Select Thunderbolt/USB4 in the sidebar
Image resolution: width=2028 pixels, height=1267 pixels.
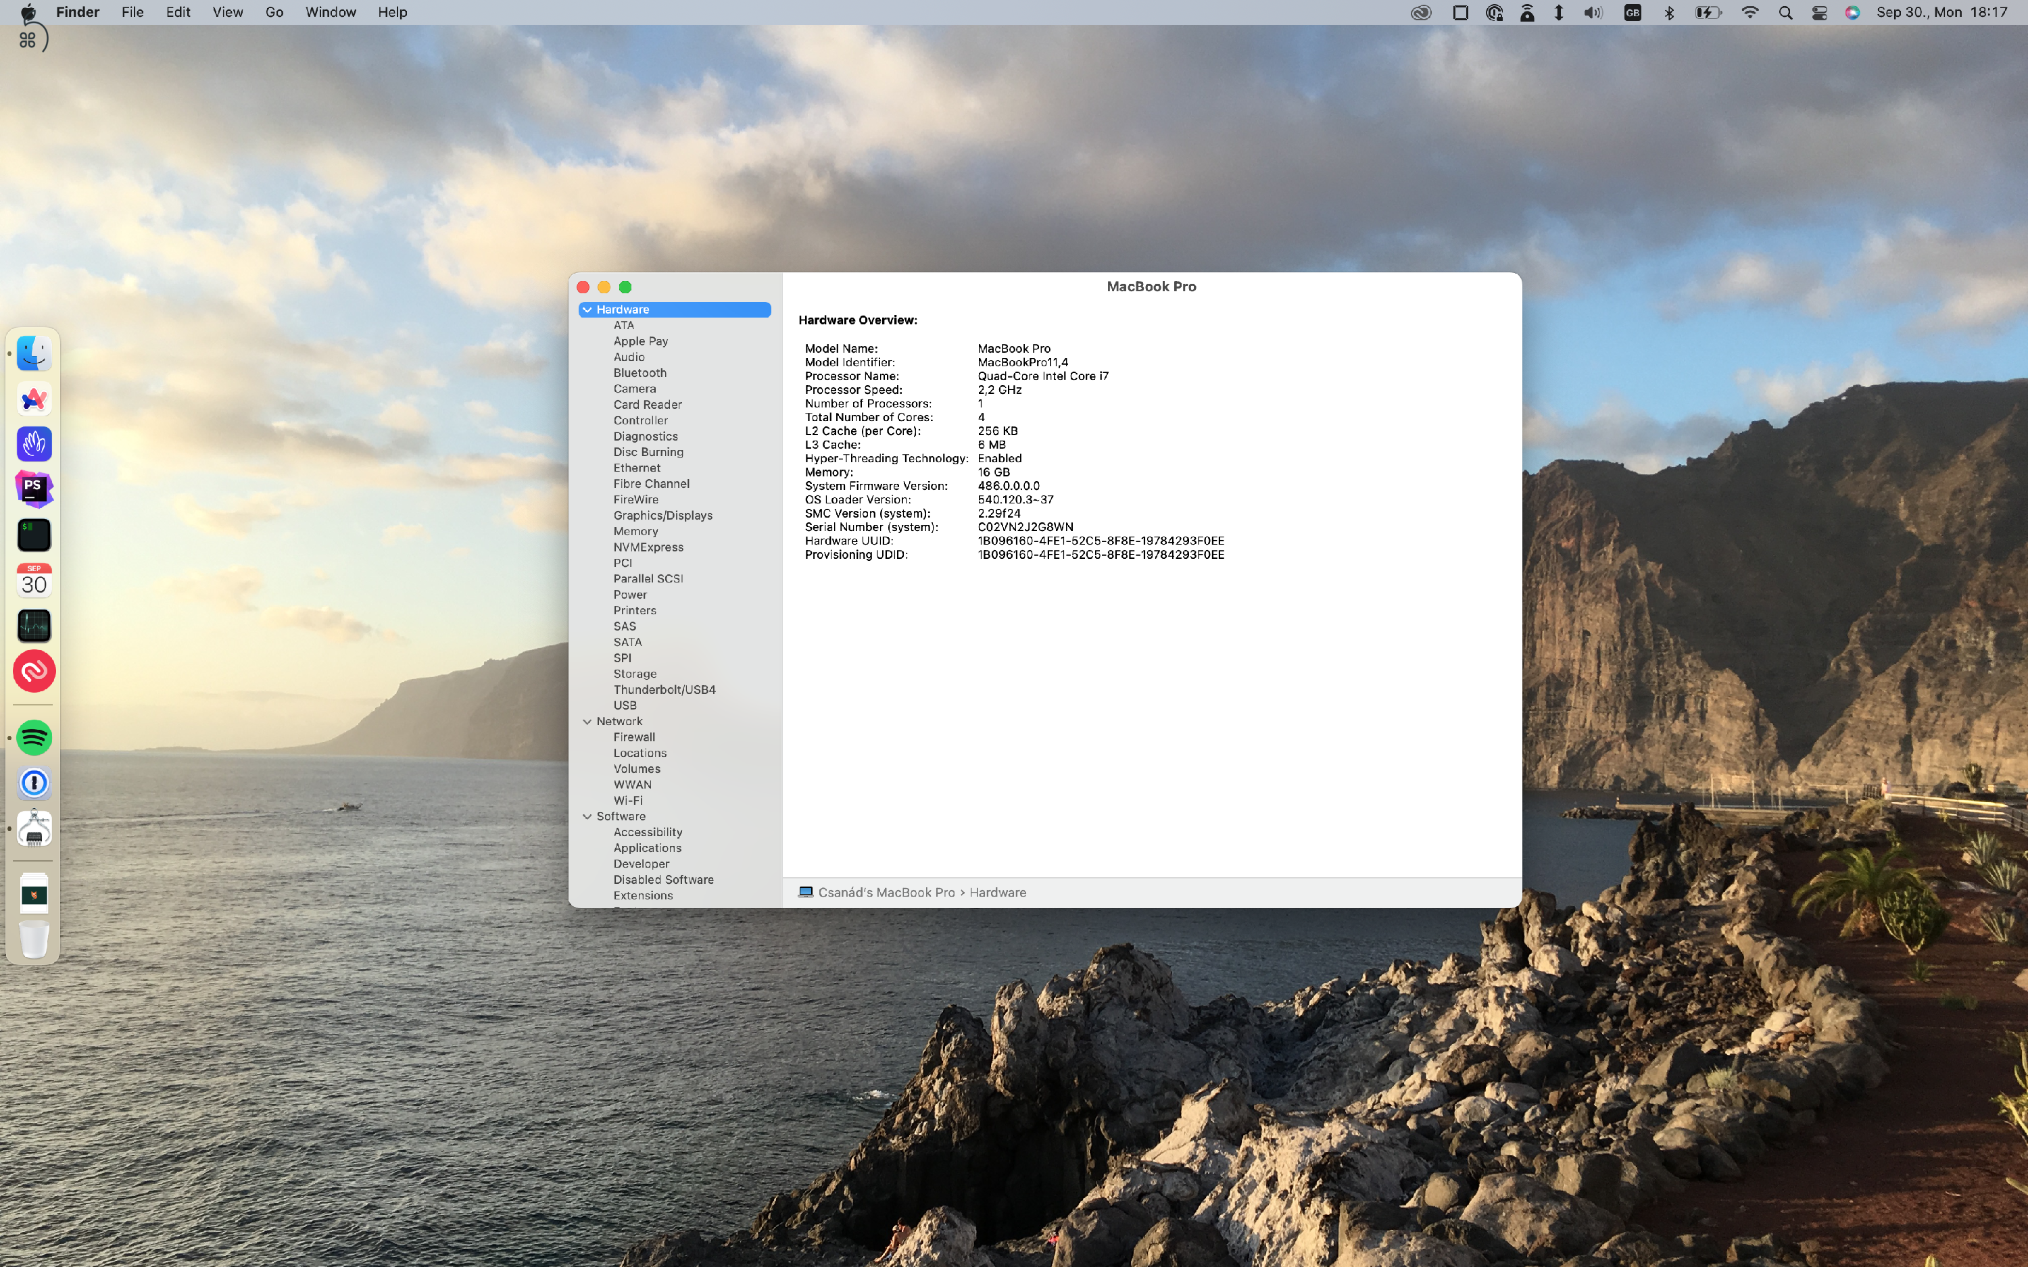[664, 690]
